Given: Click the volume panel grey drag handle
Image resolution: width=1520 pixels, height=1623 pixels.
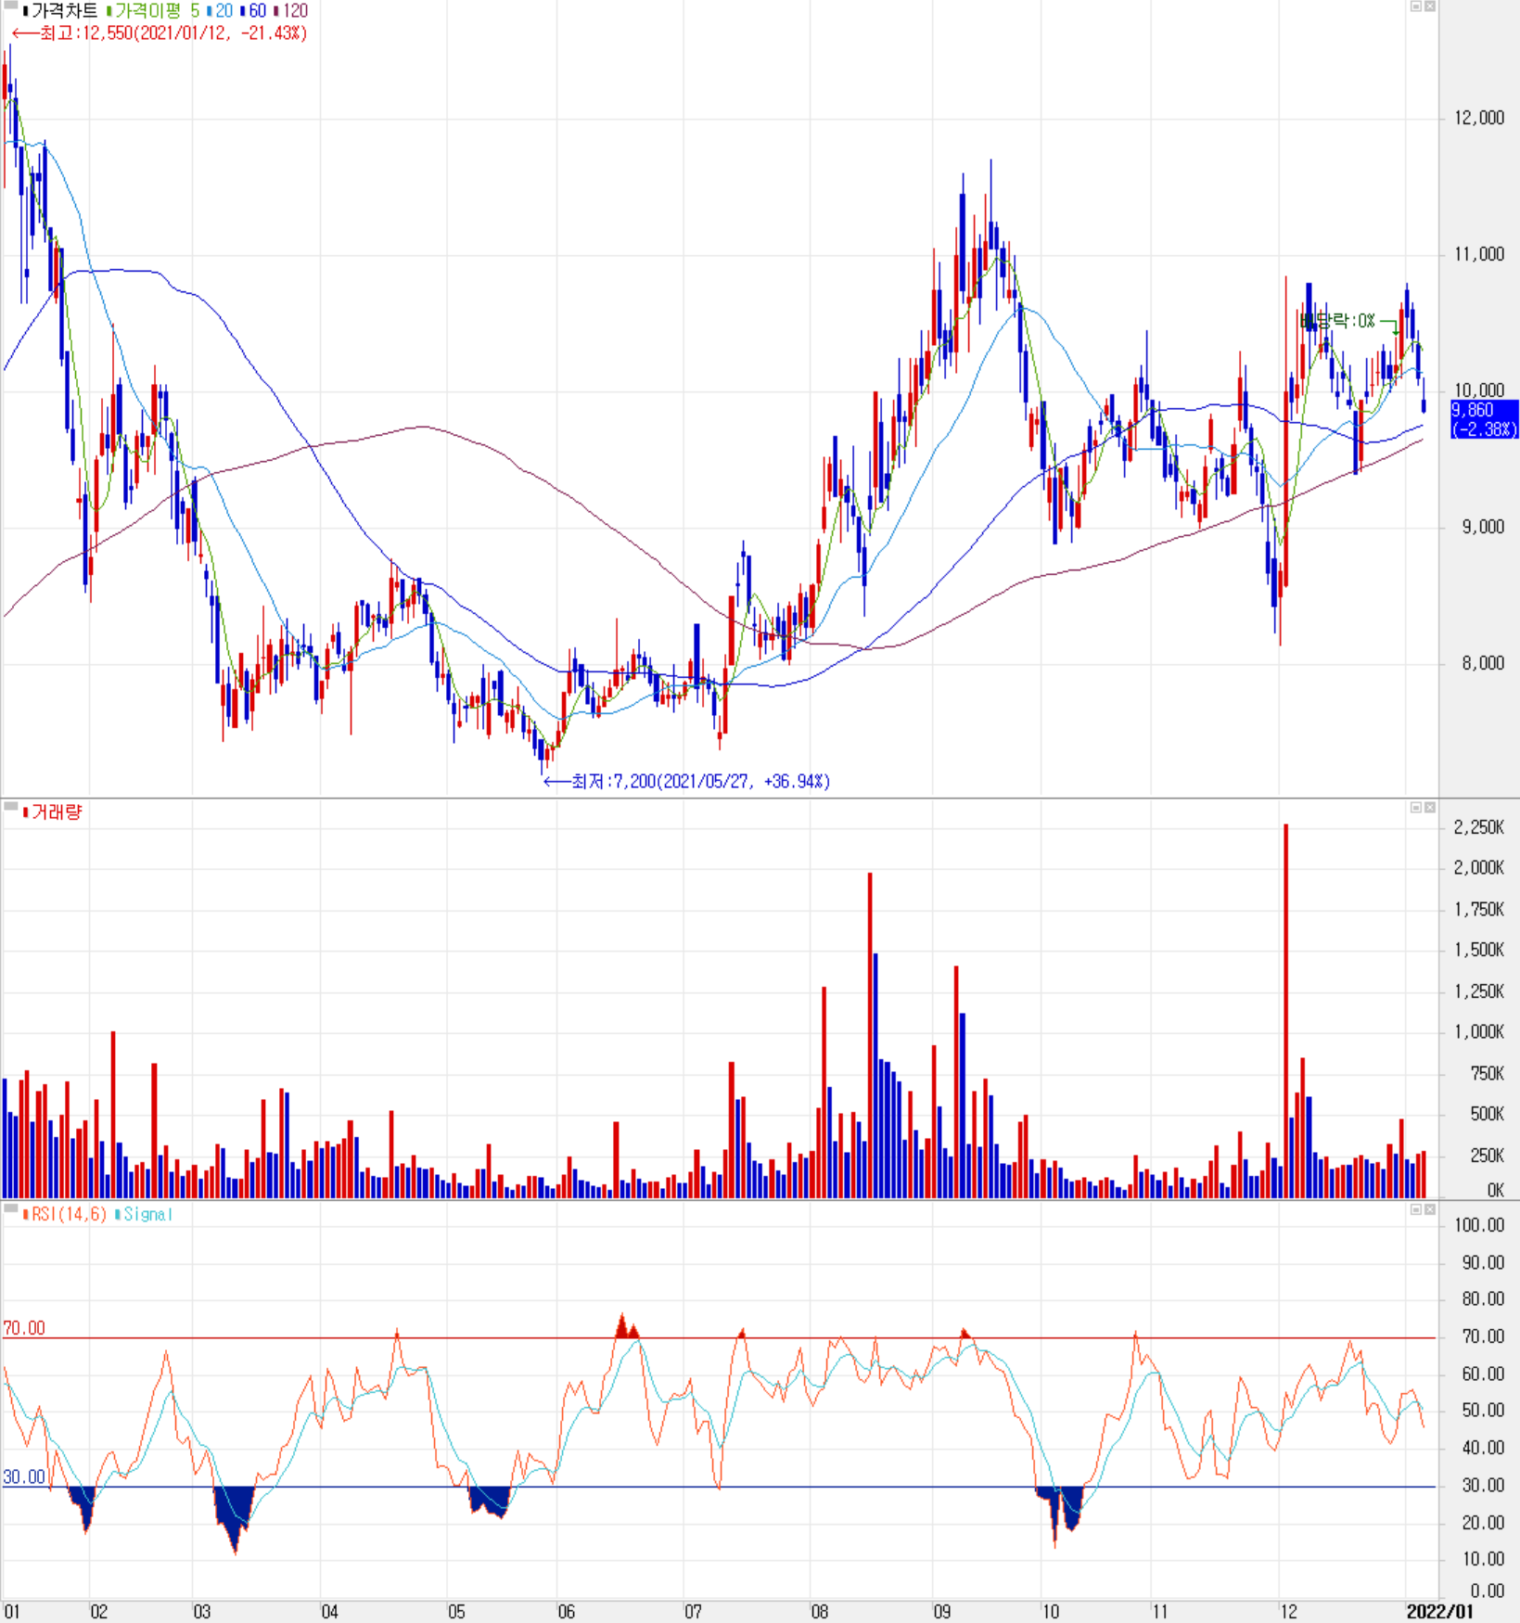Looking at the screenshot, I should tap(10, 807).
